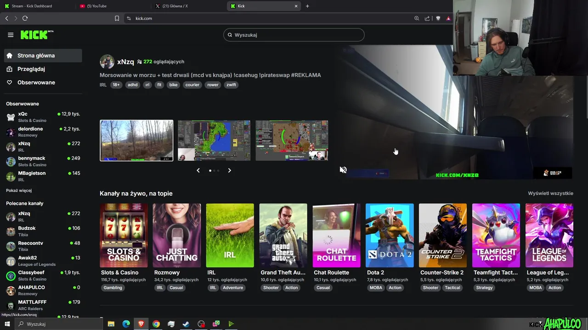Open delordione avatar in sidebar
Viewport: 588px width, 330px height.
pyautogui.click(x=11, y=132)
